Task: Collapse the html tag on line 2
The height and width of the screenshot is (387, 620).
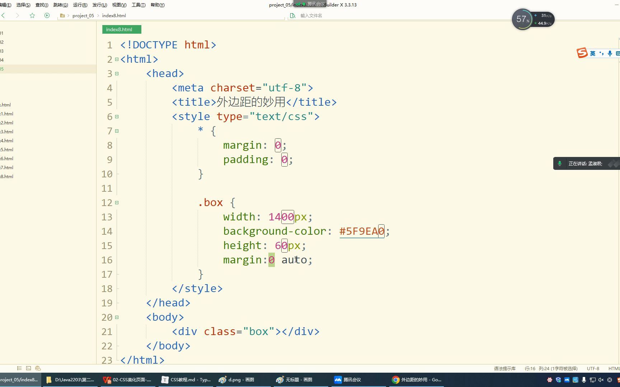Action: [x=117, y=59]
